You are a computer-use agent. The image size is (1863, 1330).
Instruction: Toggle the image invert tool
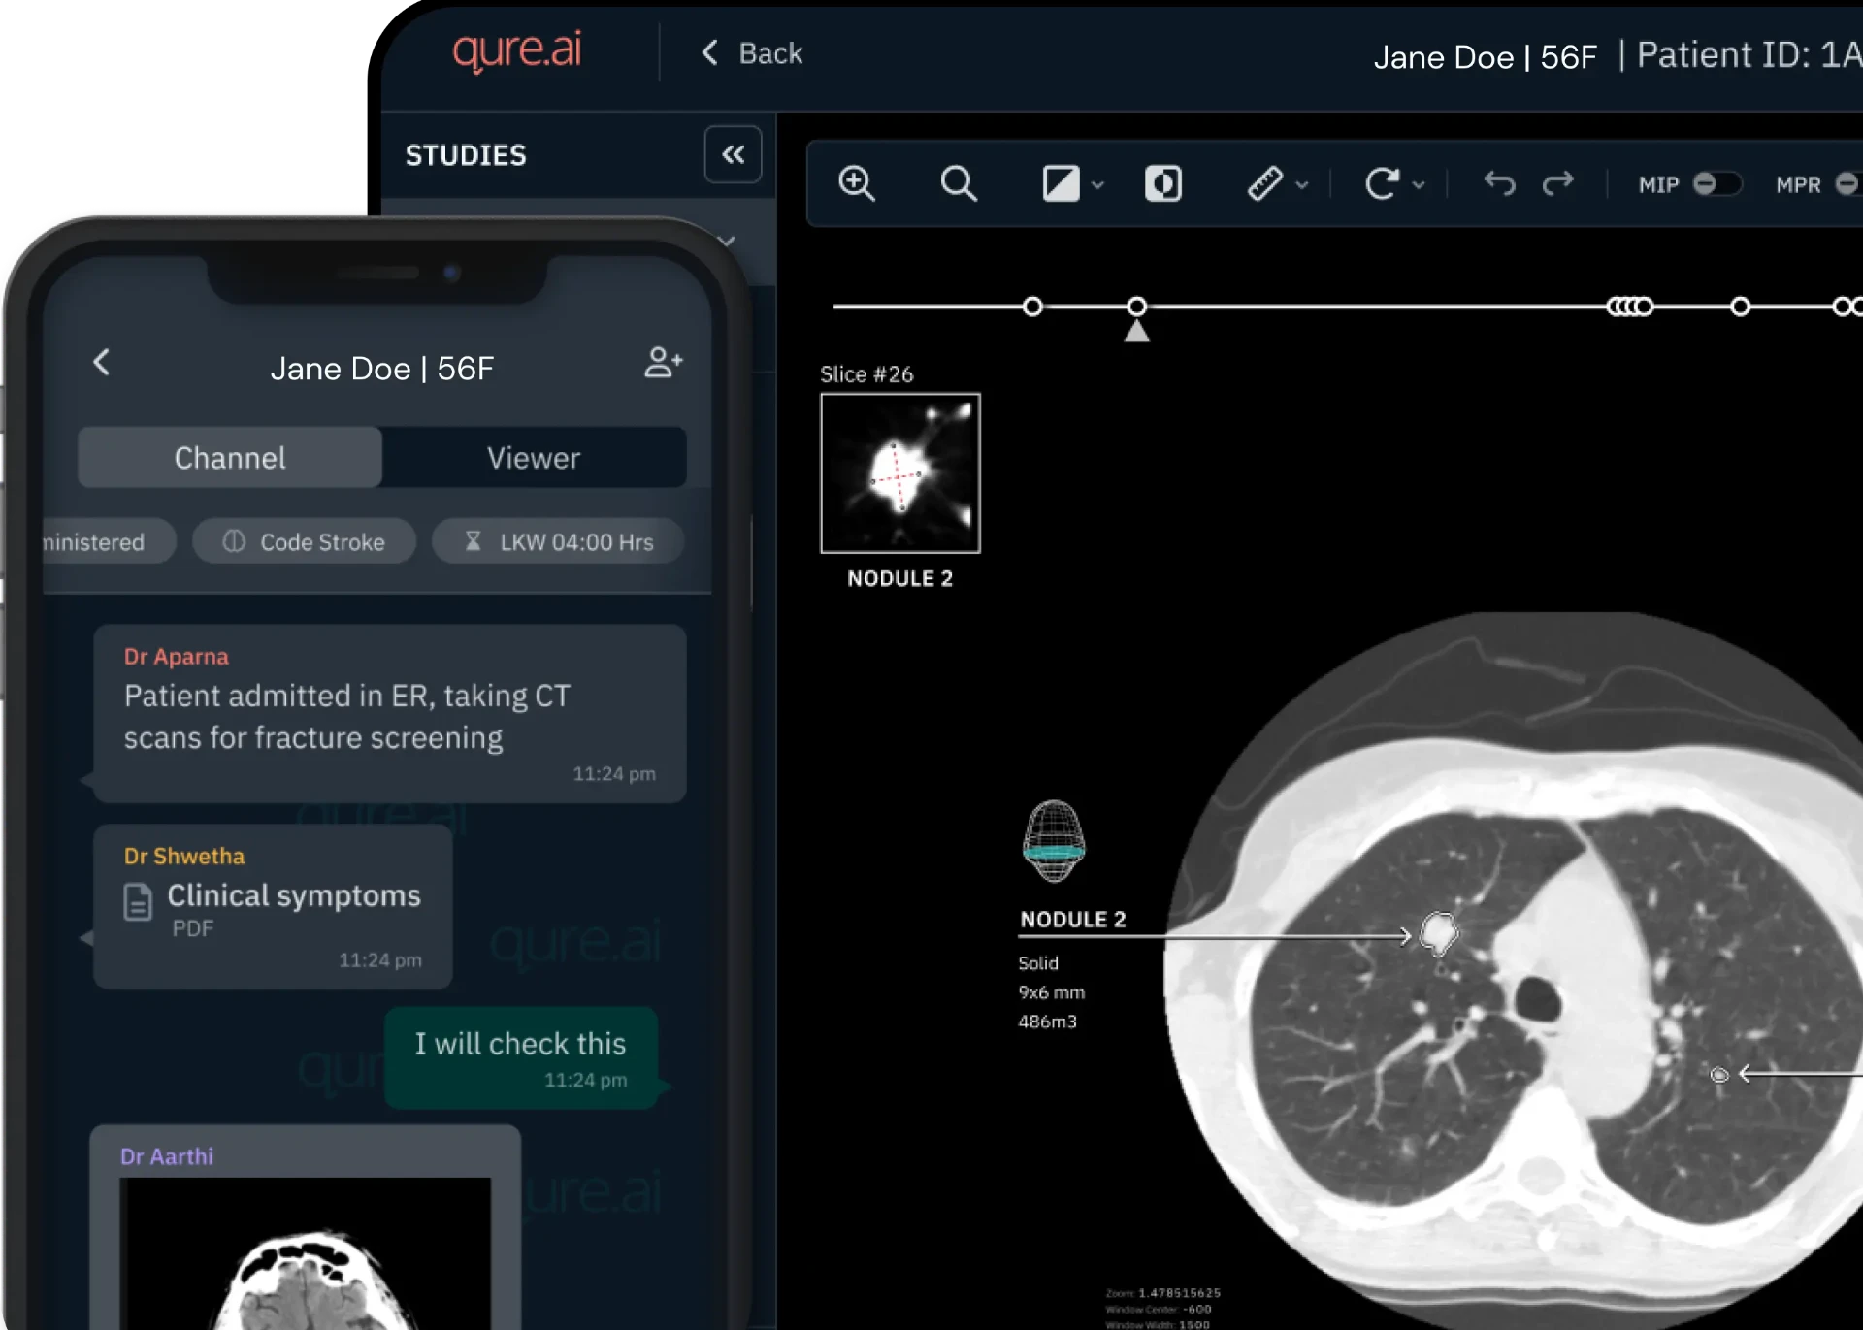tap(1164, 183)
